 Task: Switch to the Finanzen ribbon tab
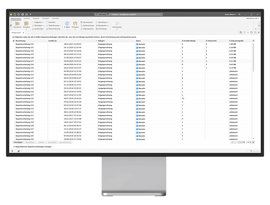46,18
